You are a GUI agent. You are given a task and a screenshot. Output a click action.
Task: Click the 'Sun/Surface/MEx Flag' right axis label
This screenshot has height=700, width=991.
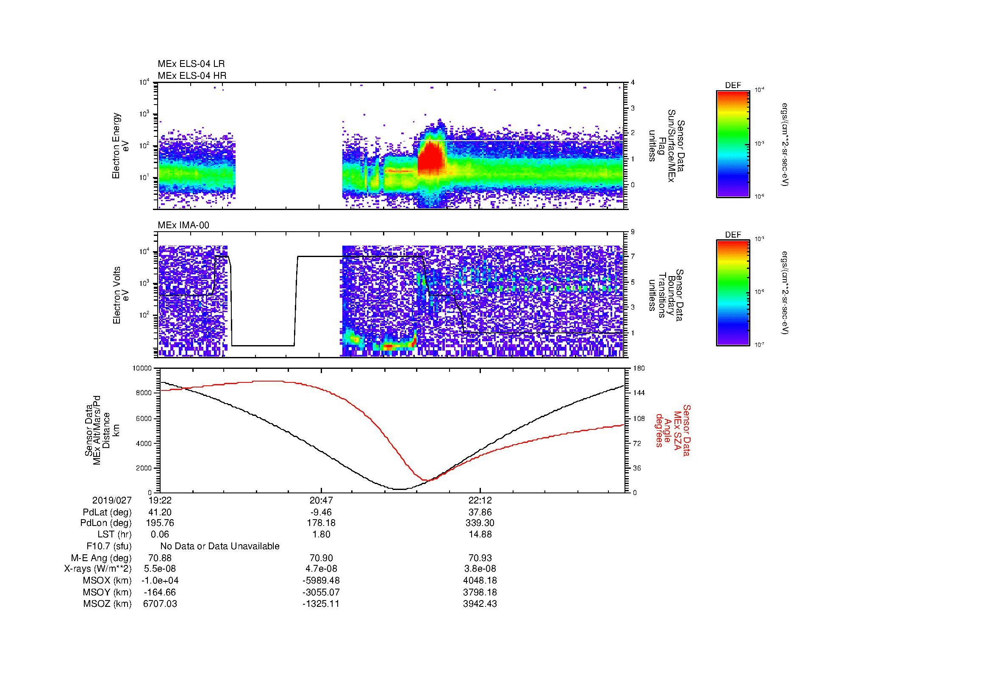(x=666, y=146)
